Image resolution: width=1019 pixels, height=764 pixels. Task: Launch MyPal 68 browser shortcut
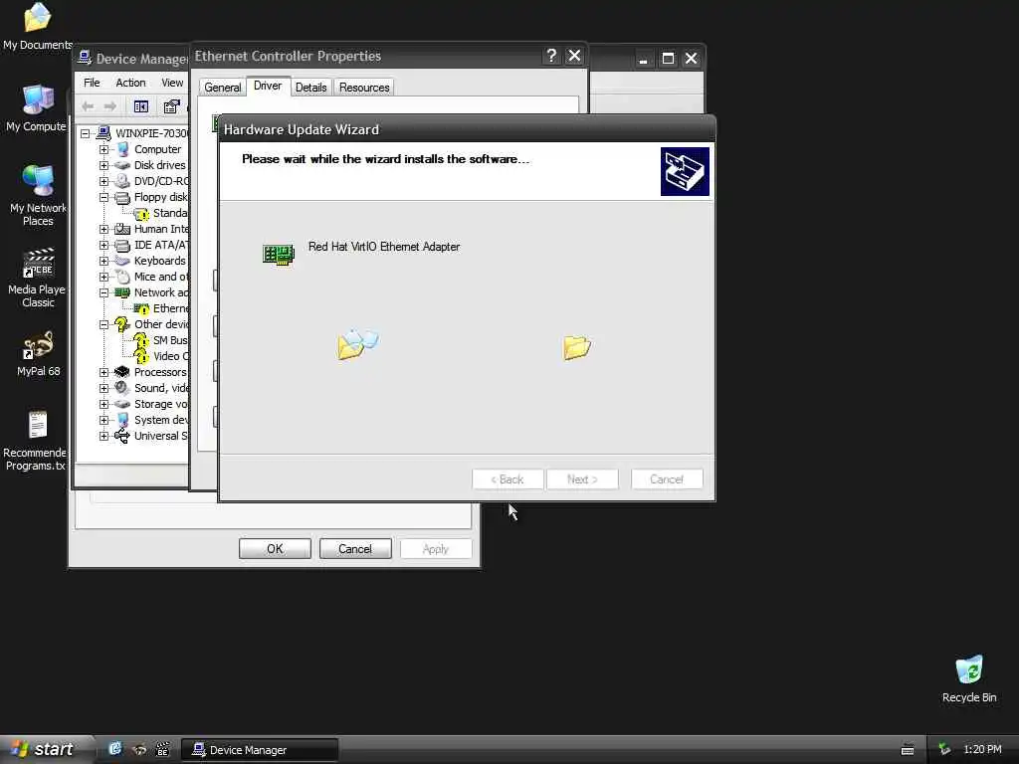tap(38, 354)
